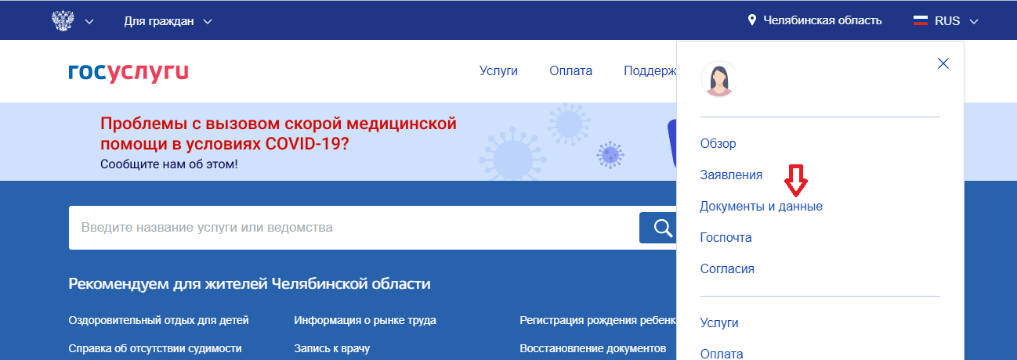The image size is (1017, 360).
Task: Select «Обзор» in the profile menu
Action: click(718, 144)
